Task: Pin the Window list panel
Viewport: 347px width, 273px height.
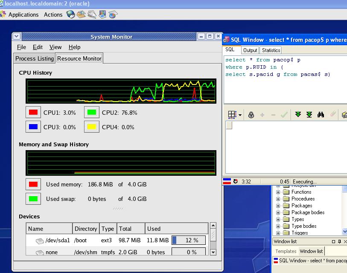Action: [339, 241]
